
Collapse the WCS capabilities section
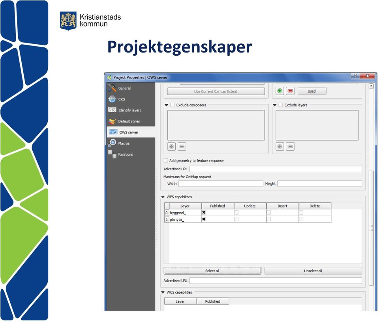(x=163, y=292)
